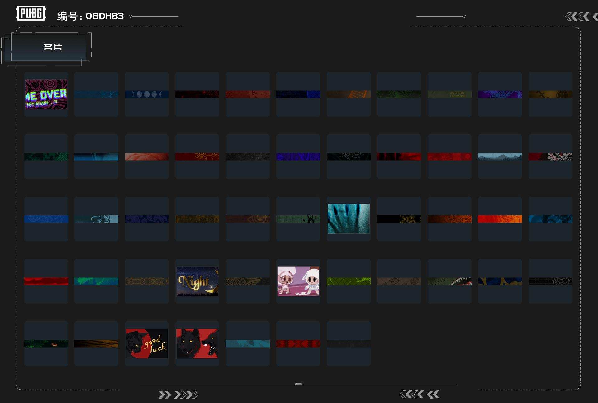Image resolution: width=598 pixels, height=403 pixels.
Task: Click the PUBG logo icon
Action: (31, 13)
